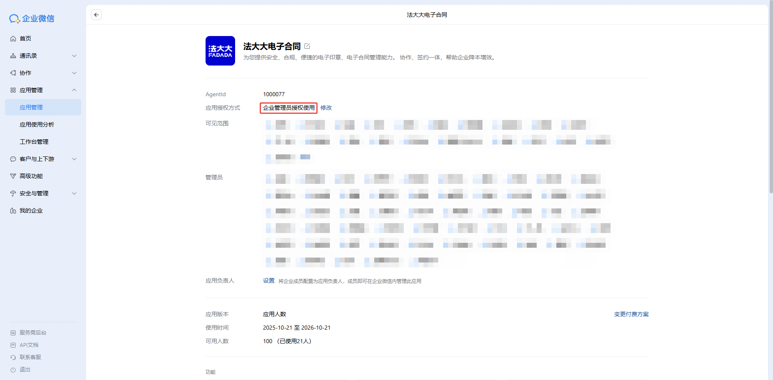This screenshot has width=773, height=380.
Task: Click the 我的企业 building icon
Action: tap(13, 210)
